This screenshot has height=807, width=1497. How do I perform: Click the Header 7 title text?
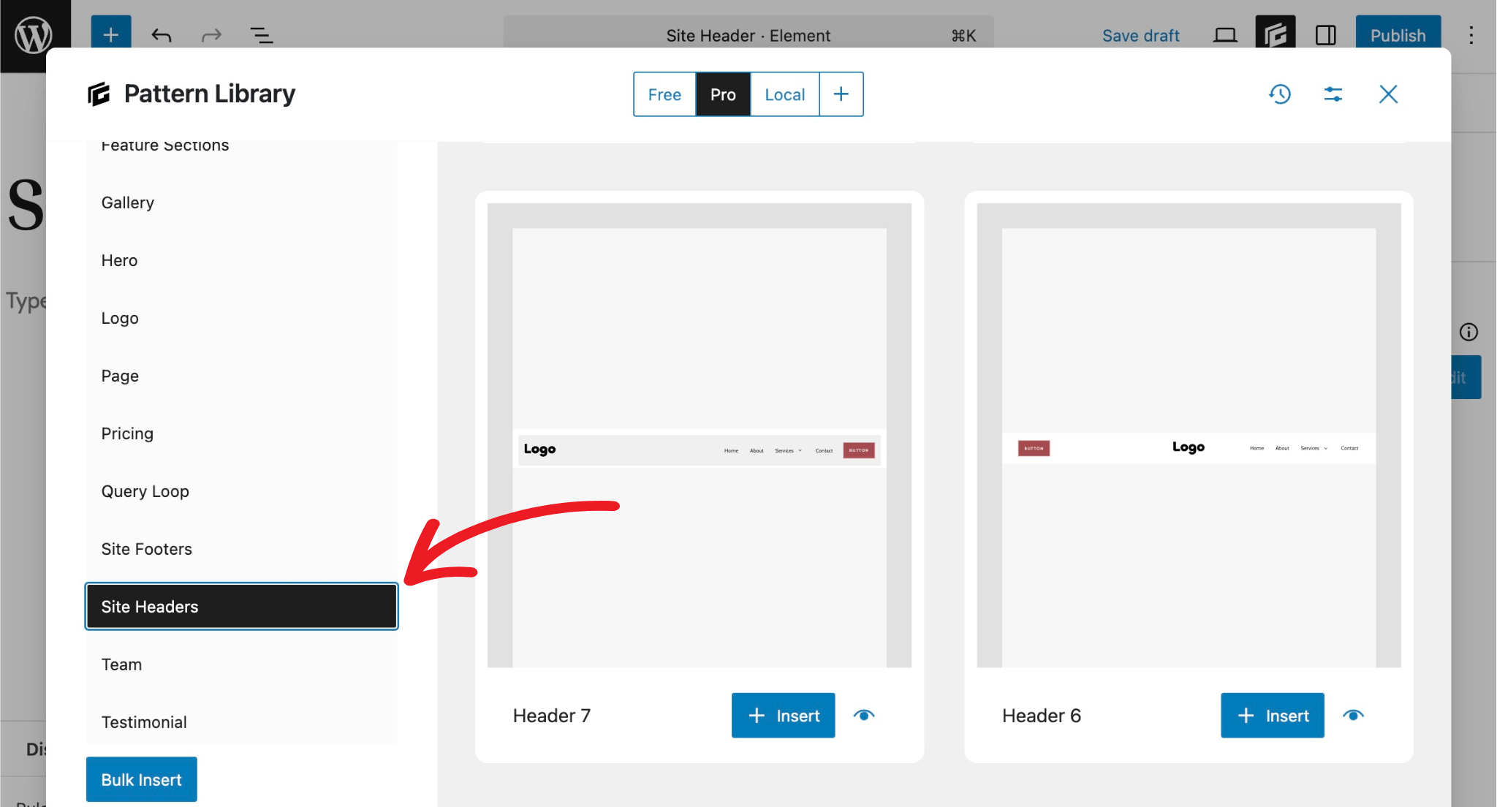pos(551,716)
